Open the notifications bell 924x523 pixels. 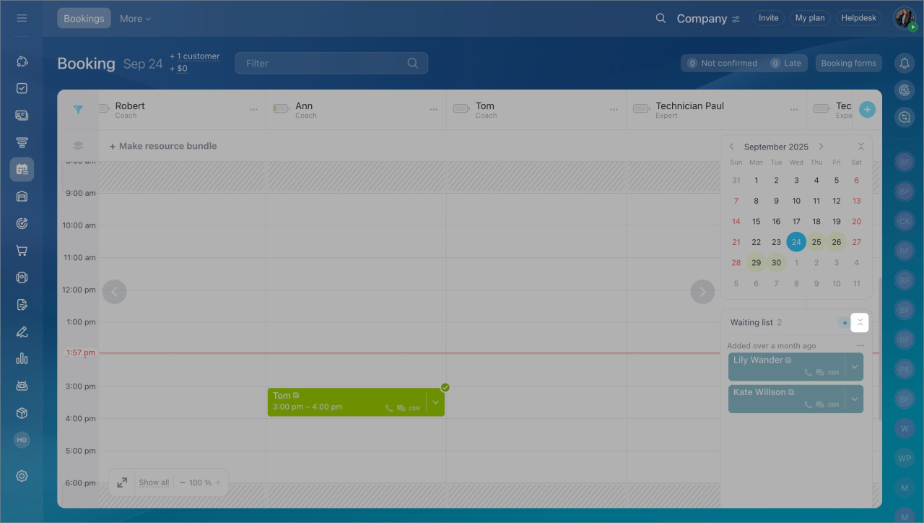(x=905, y=64)
